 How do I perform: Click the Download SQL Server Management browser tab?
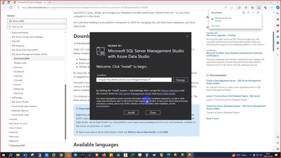[29, 2]
